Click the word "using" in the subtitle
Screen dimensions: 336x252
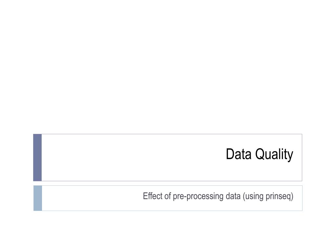[x=253, y=197]
